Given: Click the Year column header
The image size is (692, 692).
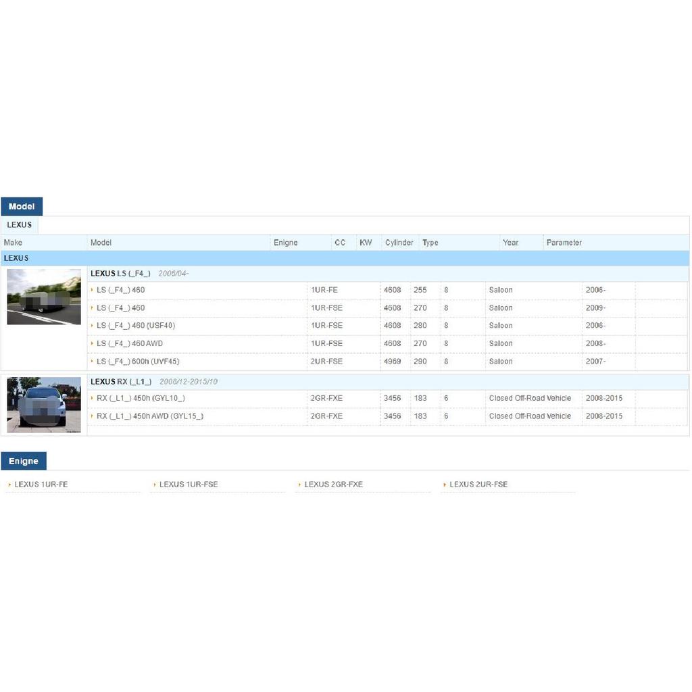Looking at the screenshot, I should (x=510, y=243).
